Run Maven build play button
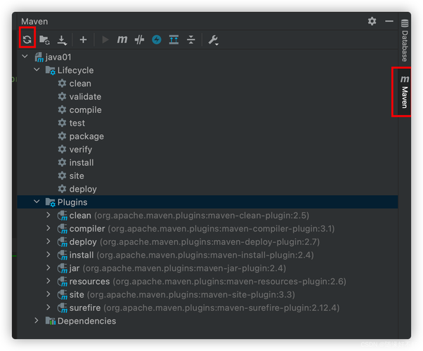 [x=105, y=40]
